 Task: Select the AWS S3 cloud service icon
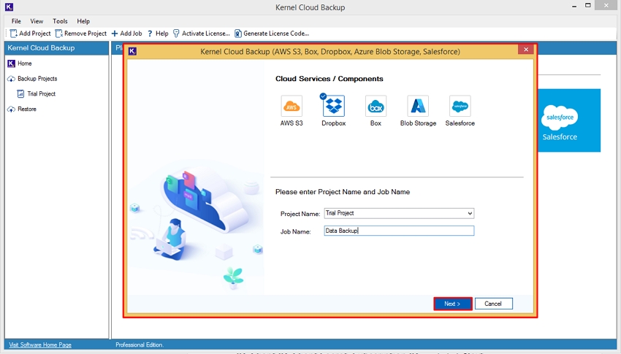[292, 106]
